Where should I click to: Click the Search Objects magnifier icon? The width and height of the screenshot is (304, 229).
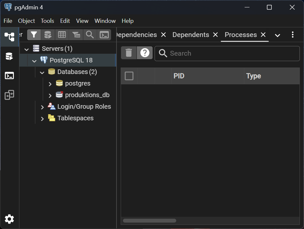tap(90, 35)
